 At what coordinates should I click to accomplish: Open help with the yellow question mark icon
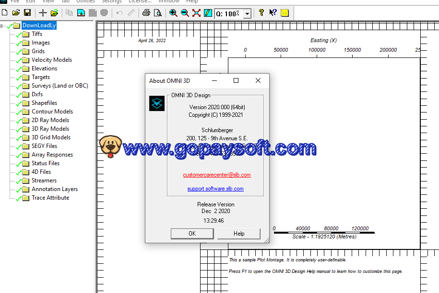261,13
